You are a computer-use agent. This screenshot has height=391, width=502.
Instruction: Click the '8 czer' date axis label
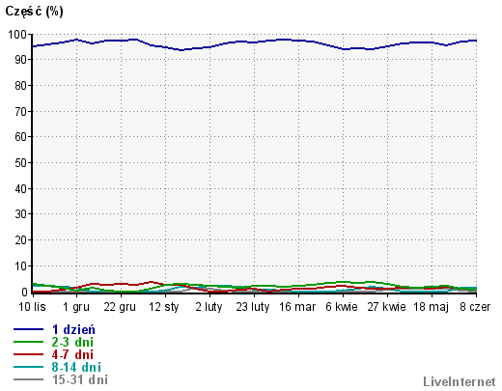point(475,307)
